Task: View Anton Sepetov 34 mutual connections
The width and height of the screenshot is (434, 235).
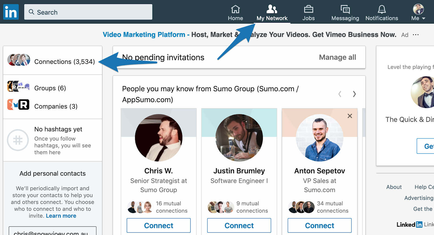Action: point(333,207)
